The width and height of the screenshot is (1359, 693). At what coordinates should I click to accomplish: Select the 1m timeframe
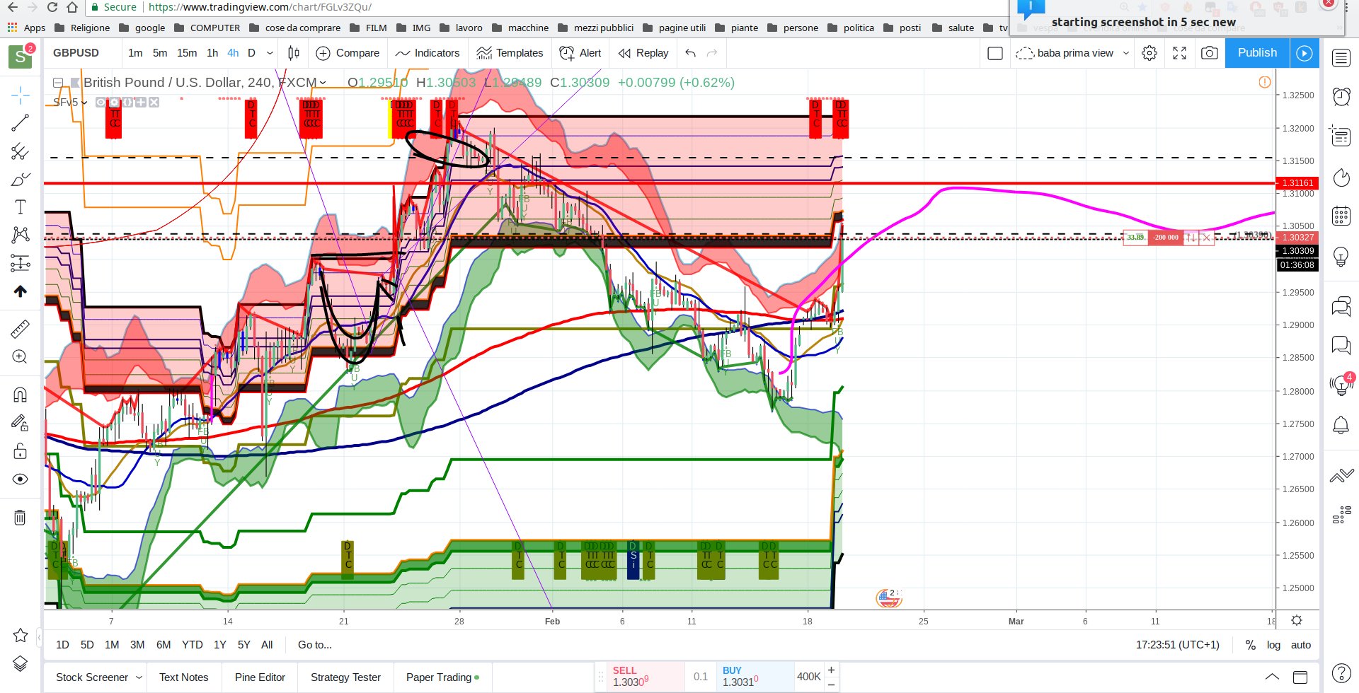pos(135,53)
